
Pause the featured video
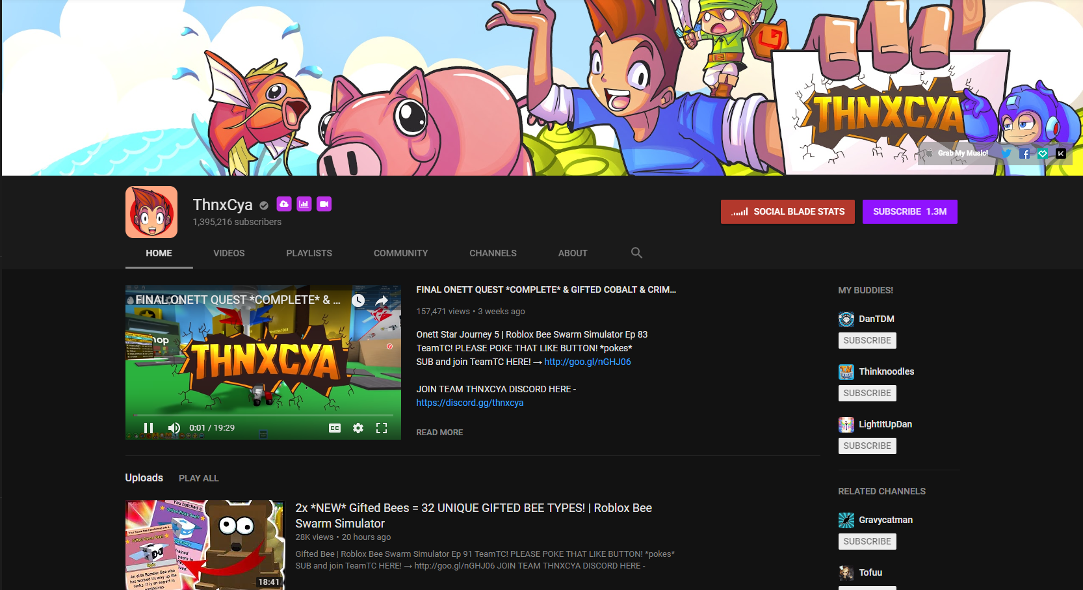click(149, 427)
